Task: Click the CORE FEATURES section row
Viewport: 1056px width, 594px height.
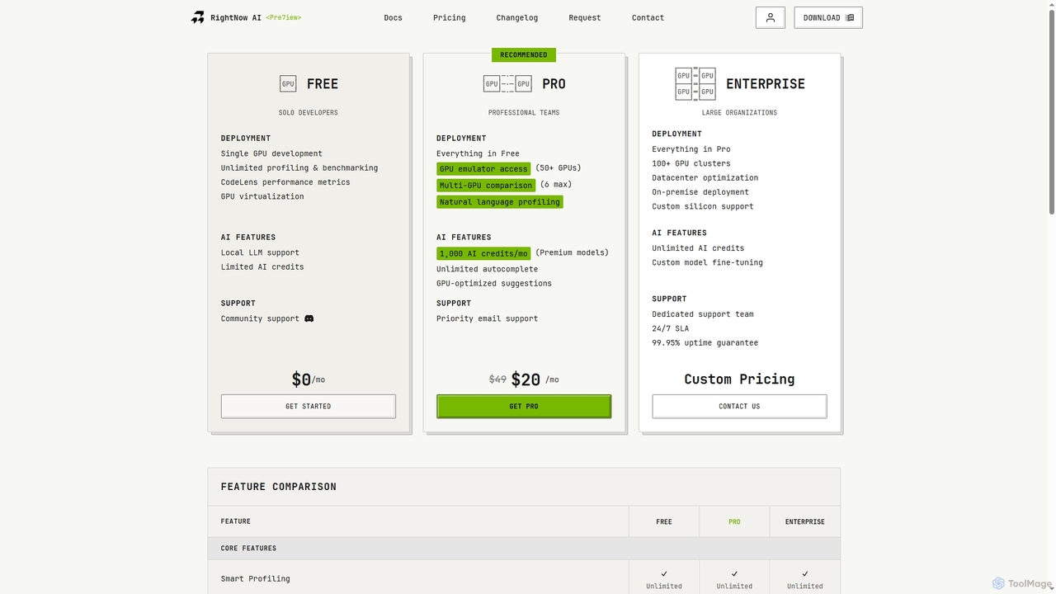Action: [524, 548]
